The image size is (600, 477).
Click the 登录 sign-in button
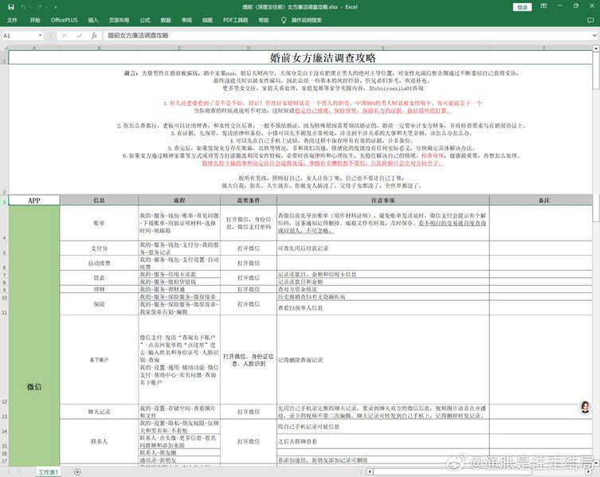pyautogui.click(x=523, y=7)
